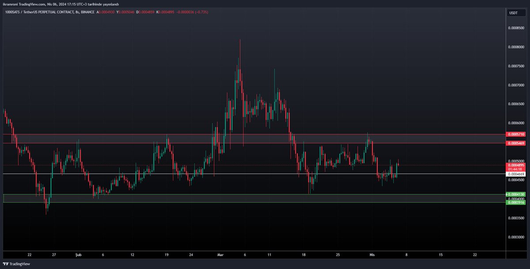Click the 15 date label on time axis

[440, 255]
